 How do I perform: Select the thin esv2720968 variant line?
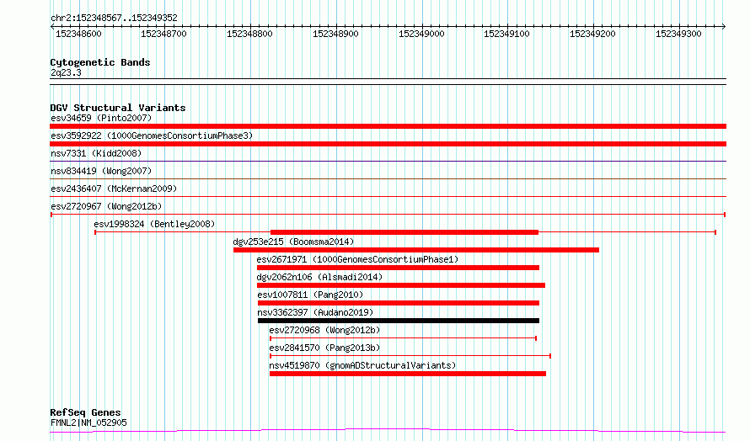click(x=403, y=338)
